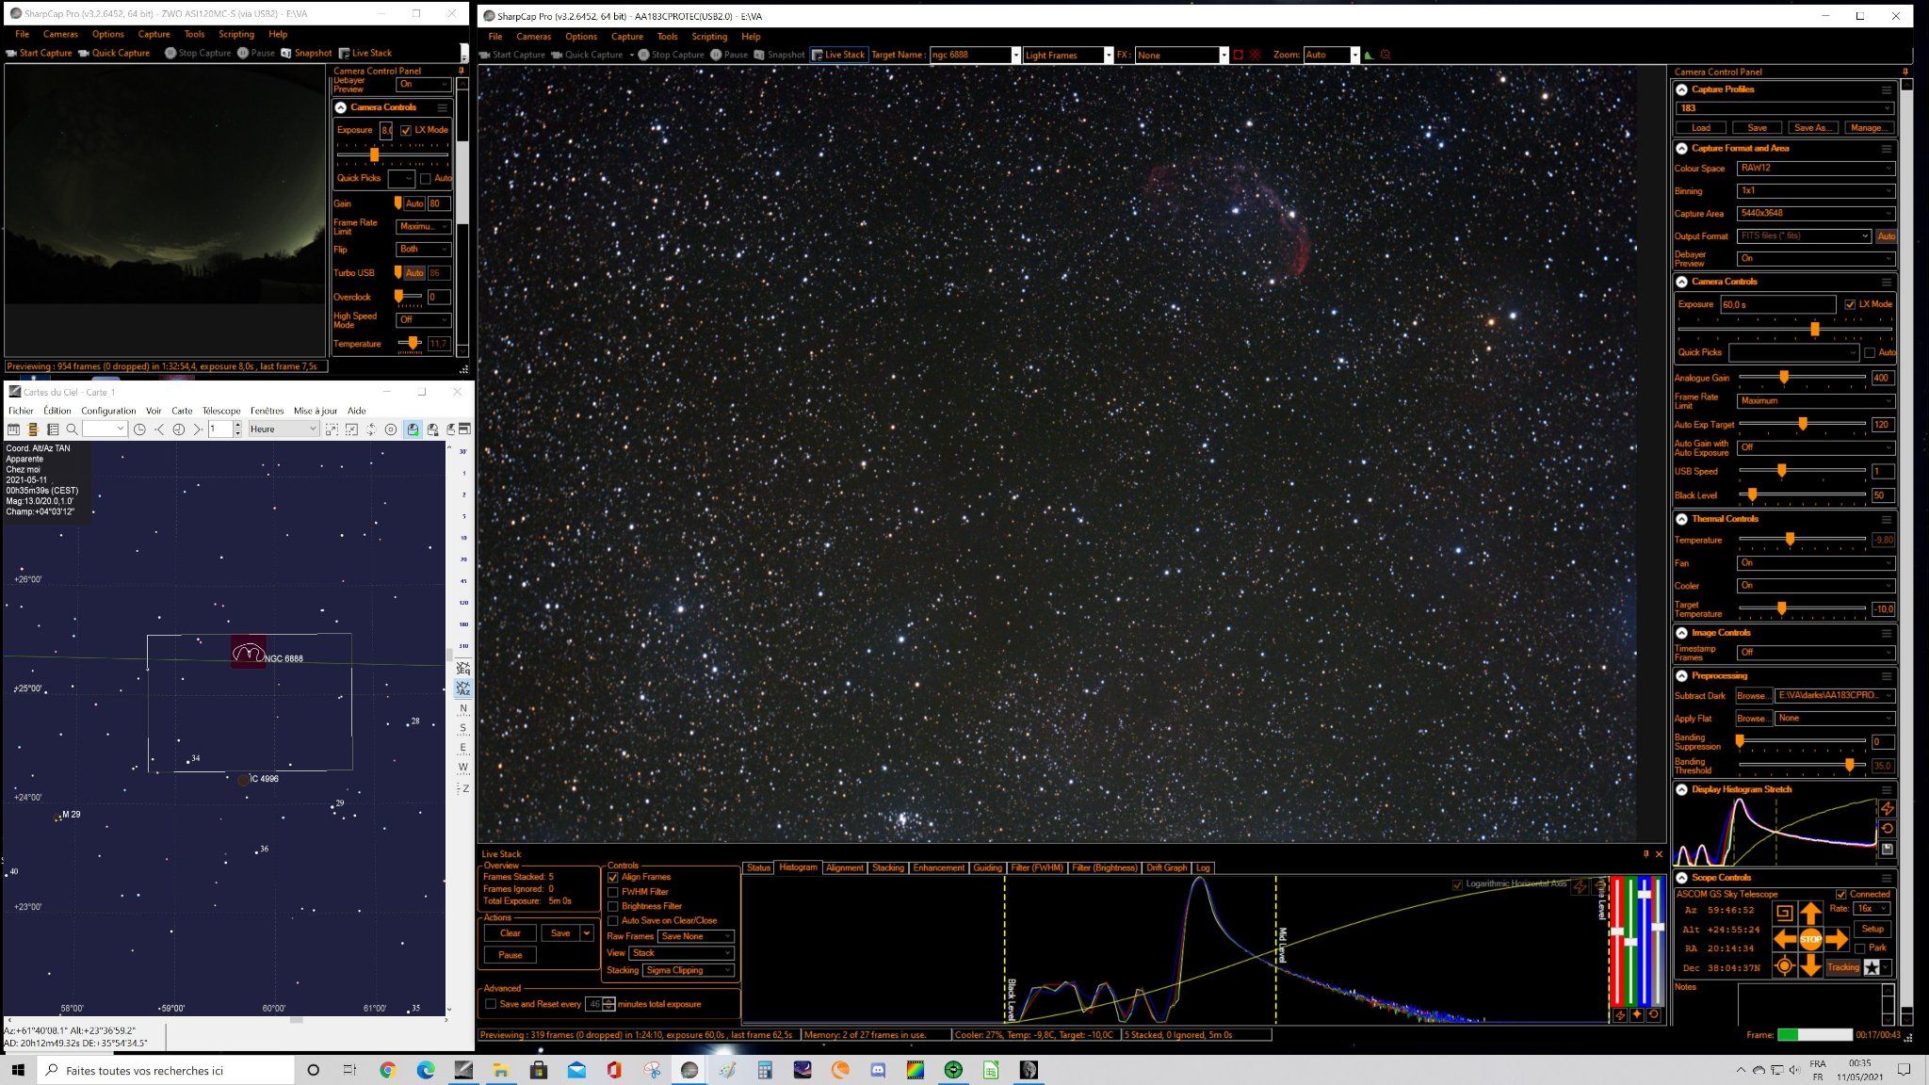Open the Scripting menu in main SharpCap window
This screenshot has height=1085, width=1929.
(709, 37)
